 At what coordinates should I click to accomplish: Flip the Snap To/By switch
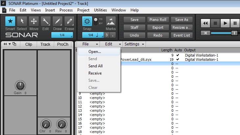[96, 21]
